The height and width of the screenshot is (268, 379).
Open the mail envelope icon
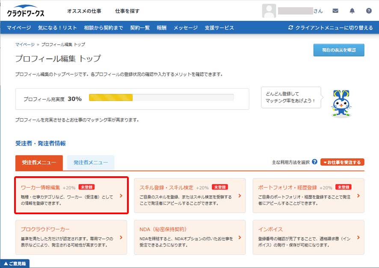pos(336,11)
